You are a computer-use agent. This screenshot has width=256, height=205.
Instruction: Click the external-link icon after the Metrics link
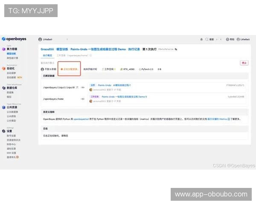pyautogui.click(x=229, y=119)
